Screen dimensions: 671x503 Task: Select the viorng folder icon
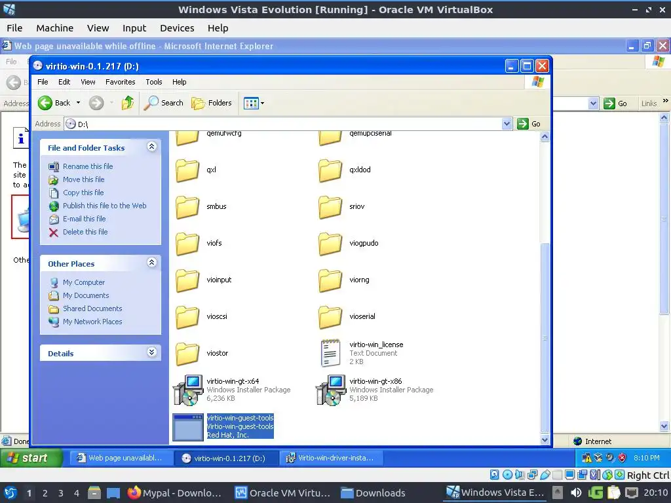[330, 280]
